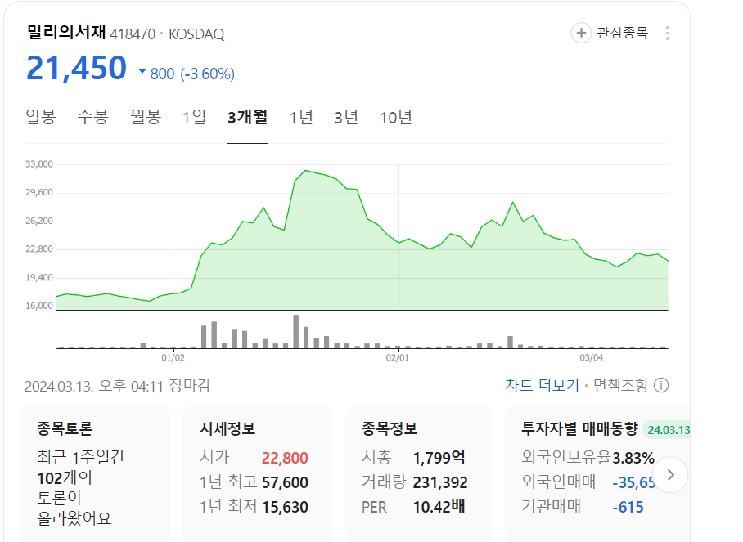Click the 24.03.13 date label
The width and height of the screenshot is (743, 542).
coord(668,428)
